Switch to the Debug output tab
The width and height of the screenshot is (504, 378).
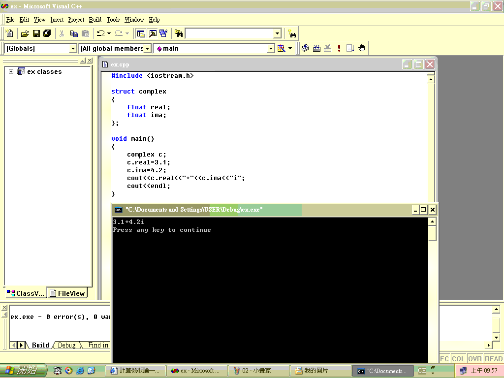(66, 345)
